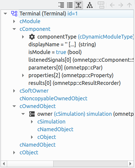Click the greyed-out inspector layout icon
The image size is (135, 168).
click(101, 5)
